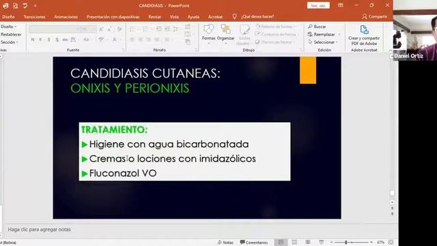
Task: Click the 'Fluconazol VO' bullet text
Action: point(123,173)
